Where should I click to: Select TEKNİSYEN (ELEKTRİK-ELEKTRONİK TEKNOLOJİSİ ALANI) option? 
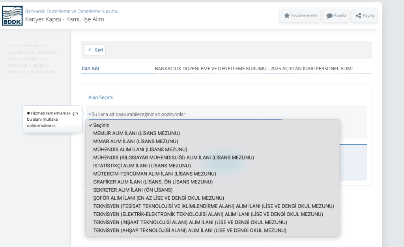(208, 214)
